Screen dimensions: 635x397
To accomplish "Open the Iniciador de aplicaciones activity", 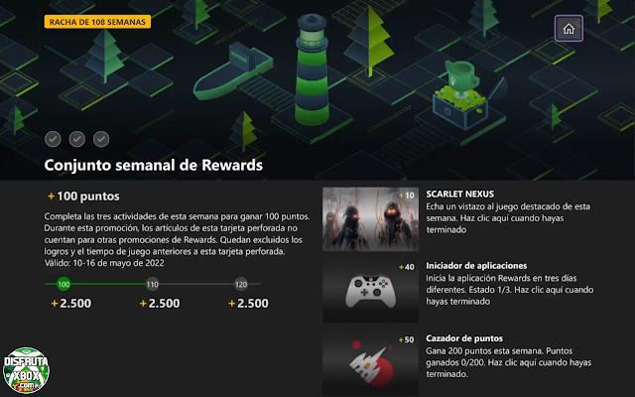I will (476, 266).
